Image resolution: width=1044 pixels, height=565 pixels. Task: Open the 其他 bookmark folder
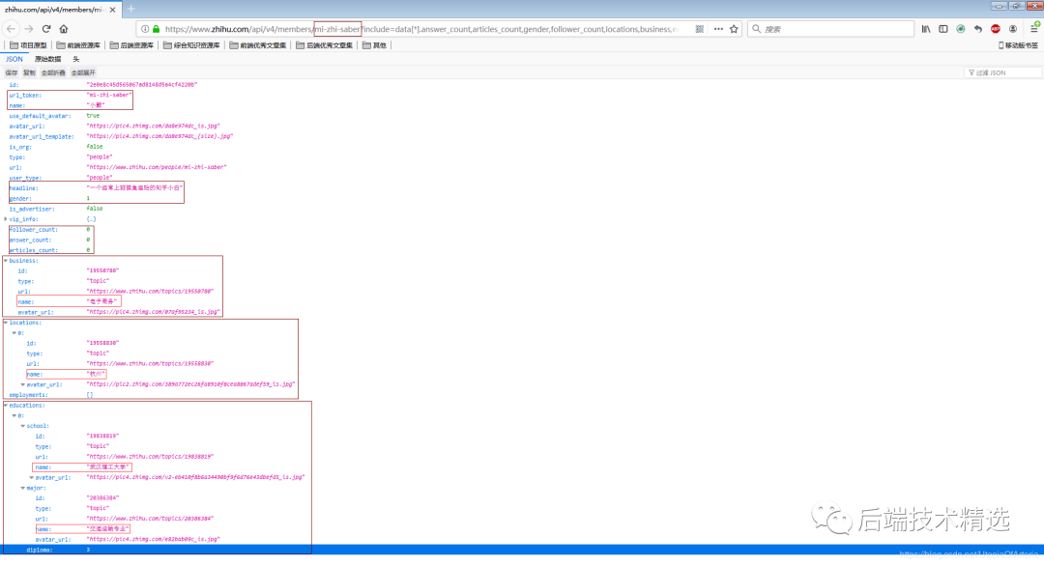click(374, 45)
